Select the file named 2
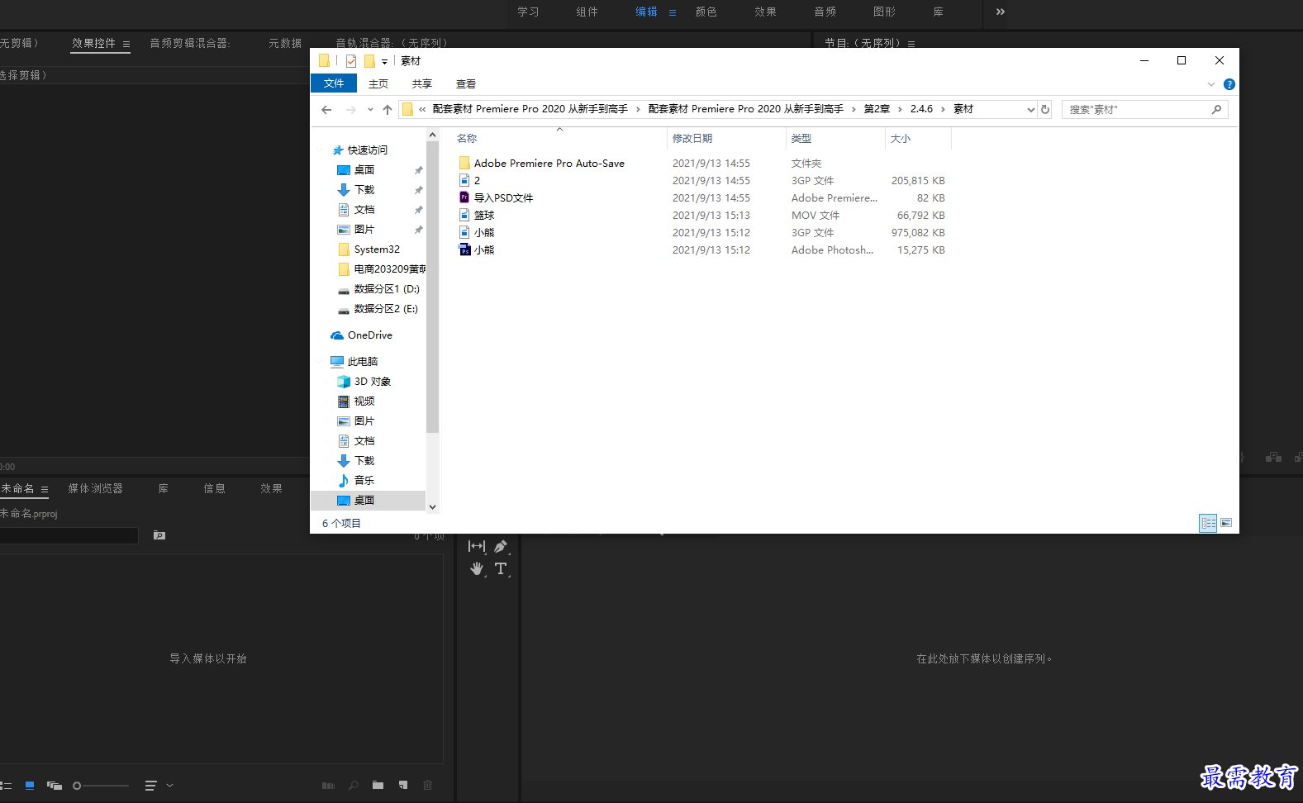 point(477,181)
